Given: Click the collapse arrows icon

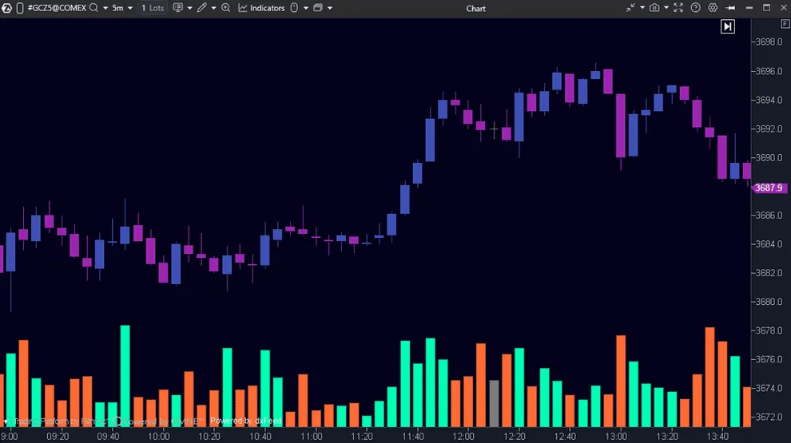Looking at the screenshot, I should click(x=630, y=8).
